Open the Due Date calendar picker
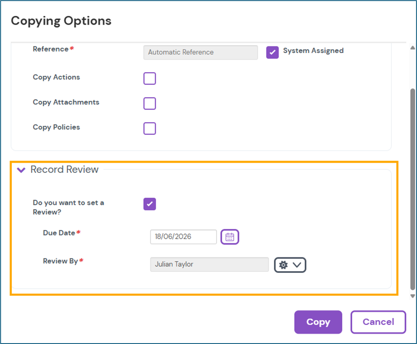417x344 pixels. [230, 237]
